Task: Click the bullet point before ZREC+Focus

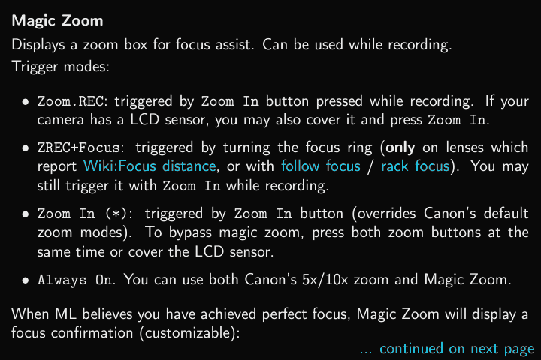Action: pos(26,148)
